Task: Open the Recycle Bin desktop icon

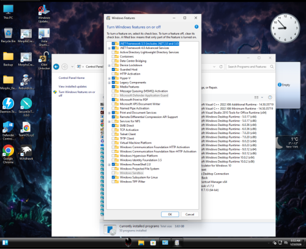Action: point(8,35)
